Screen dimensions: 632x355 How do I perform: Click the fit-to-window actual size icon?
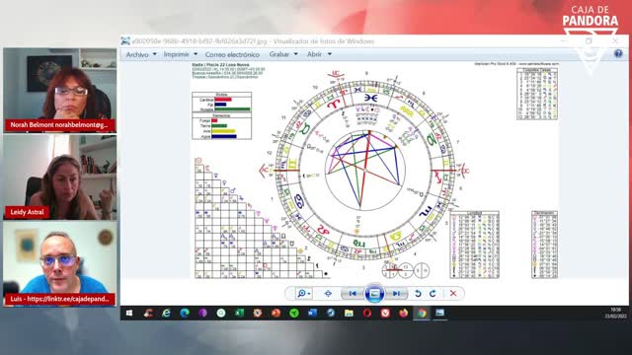[328, 294]
